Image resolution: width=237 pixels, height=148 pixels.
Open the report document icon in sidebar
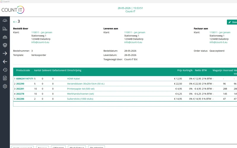tap(5, 78)
